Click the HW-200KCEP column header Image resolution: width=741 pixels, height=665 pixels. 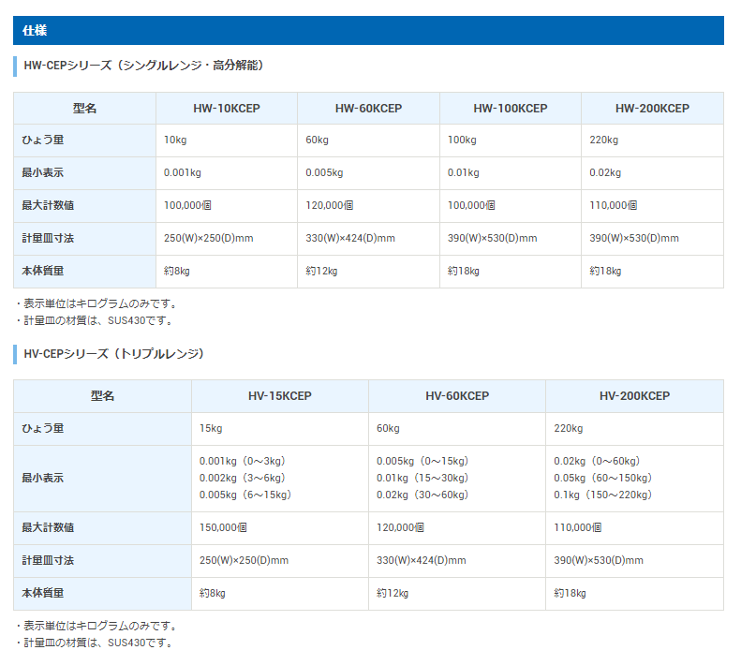point(652,109)
